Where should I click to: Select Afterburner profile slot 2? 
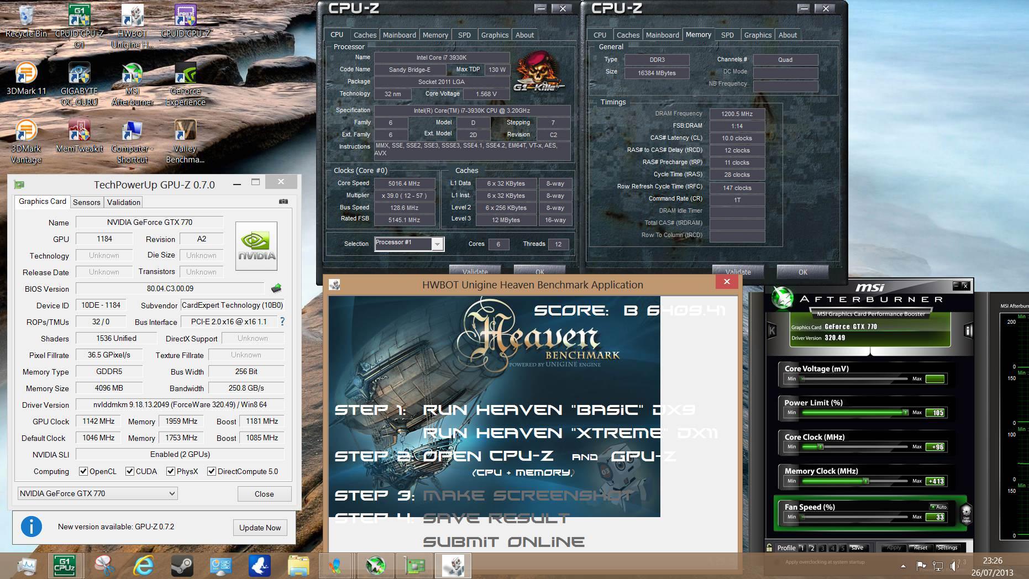(812, 548)
